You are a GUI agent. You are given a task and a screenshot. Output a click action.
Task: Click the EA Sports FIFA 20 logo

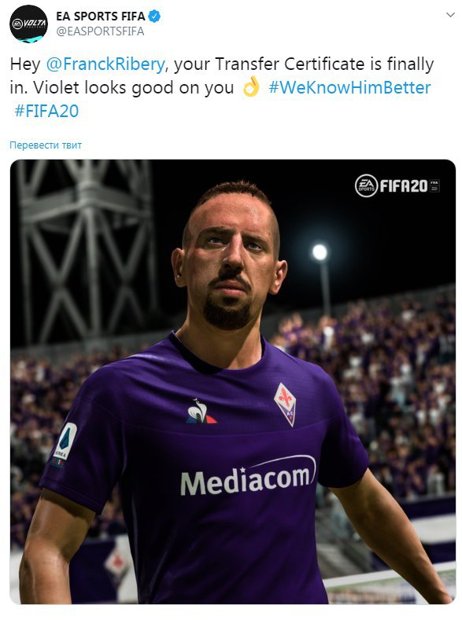(x=397, y=185)
